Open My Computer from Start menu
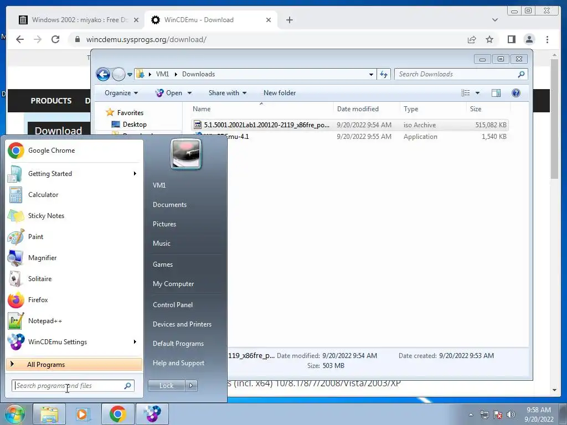Viewport: 567px width, 425px height. click(x=173, y=284)
